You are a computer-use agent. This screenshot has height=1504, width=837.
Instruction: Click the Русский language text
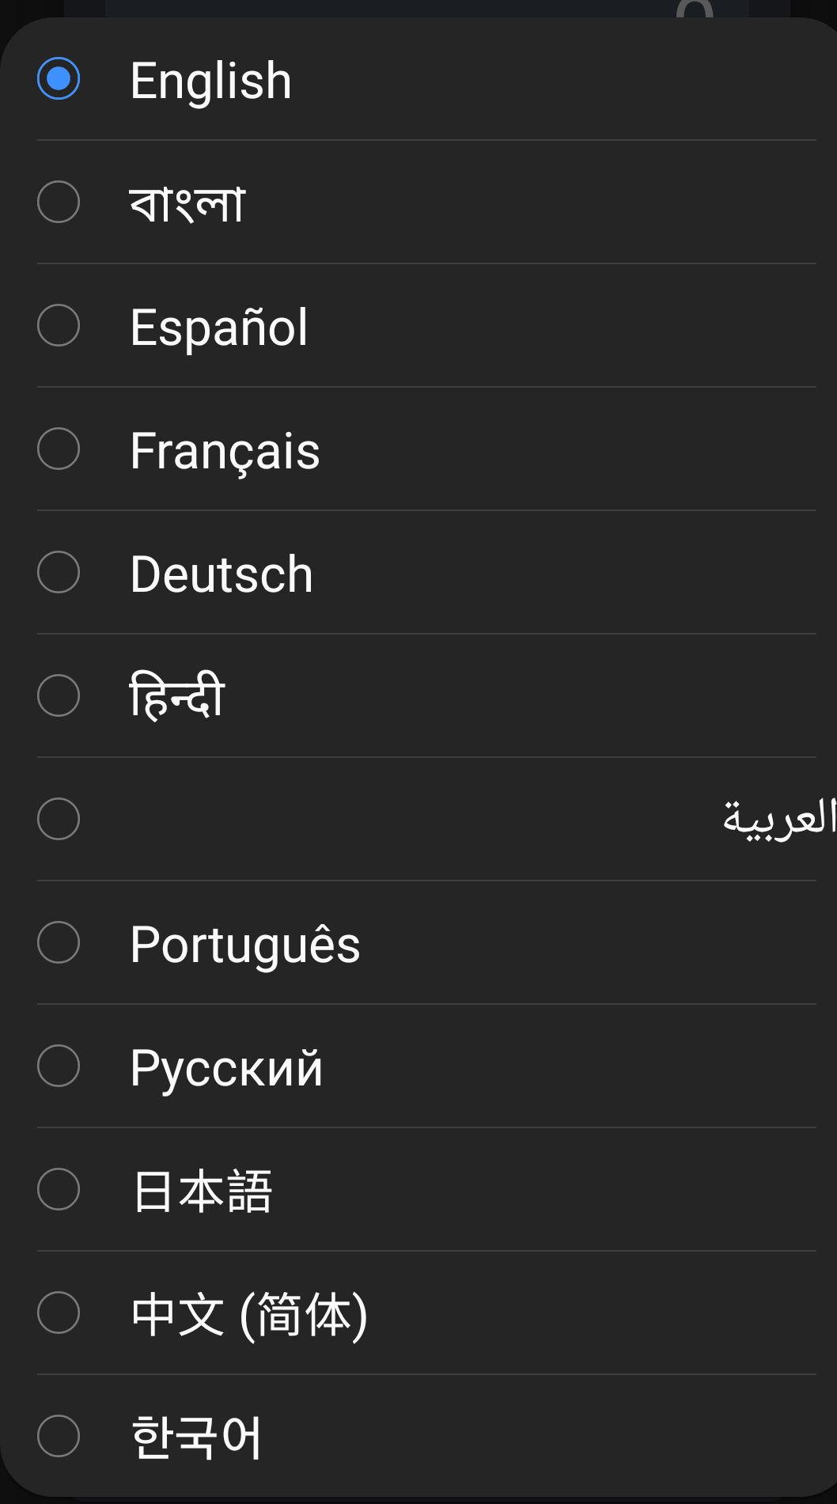point(226,1068)
